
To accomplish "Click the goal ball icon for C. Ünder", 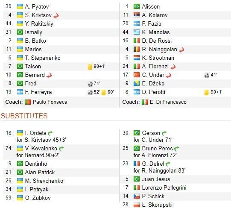I will (x=207, y=75).
